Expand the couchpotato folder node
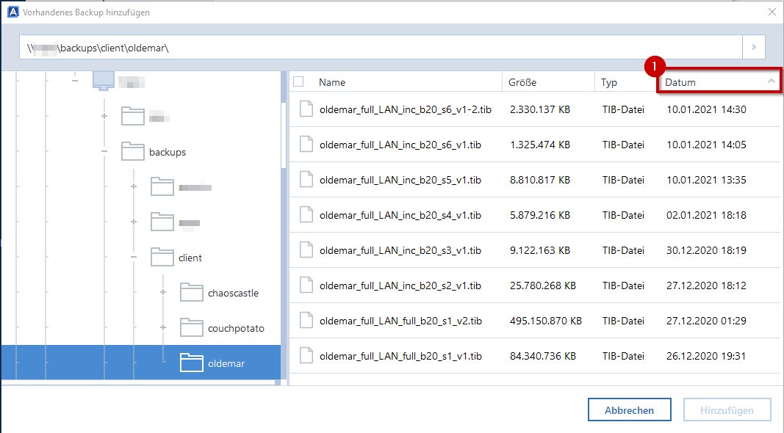This screenshot has width=784, height=433. (x=163, y=328)
